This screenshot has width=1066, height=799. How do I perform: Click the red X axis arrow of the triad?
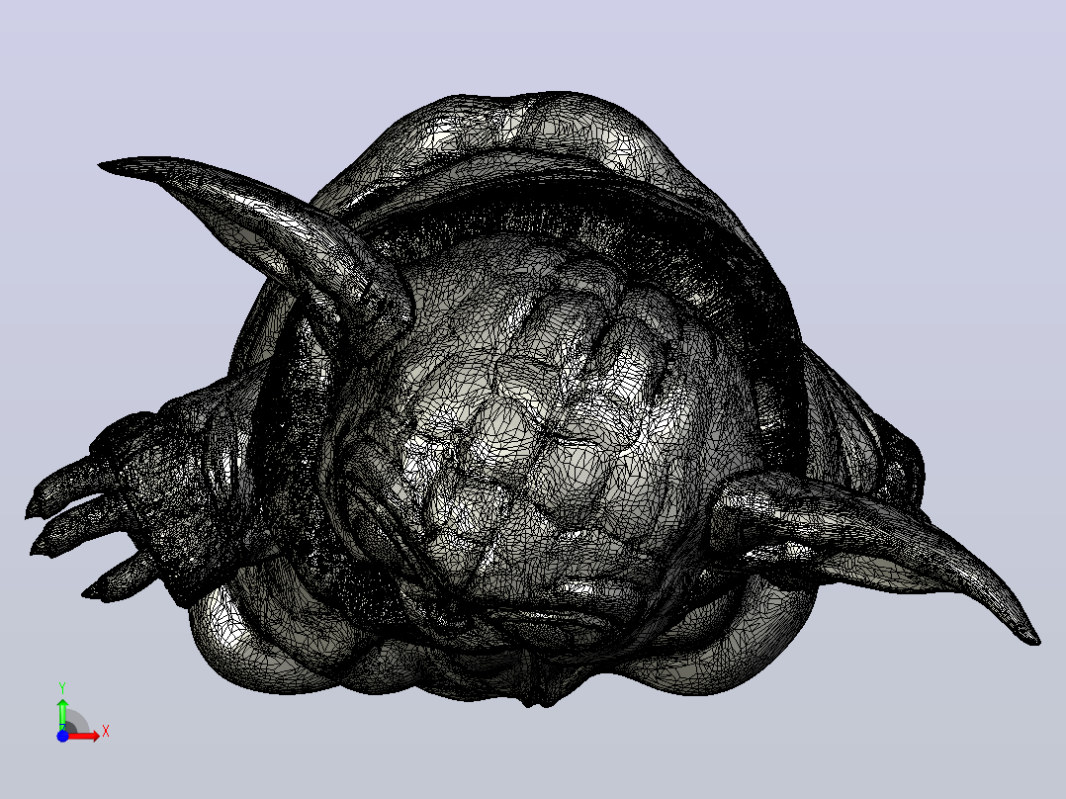point(84,736)
